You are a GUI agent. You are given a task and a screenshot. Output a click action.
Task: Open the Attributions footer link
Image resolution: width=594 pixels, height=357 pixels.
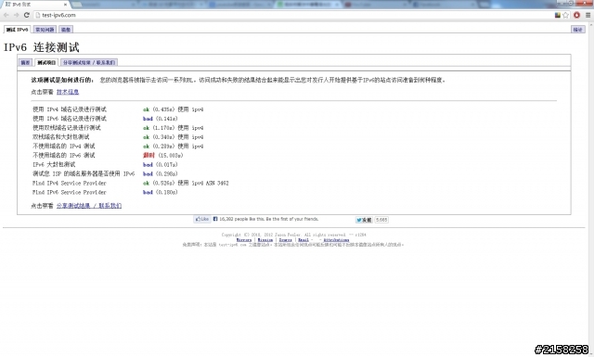point(336,240)
